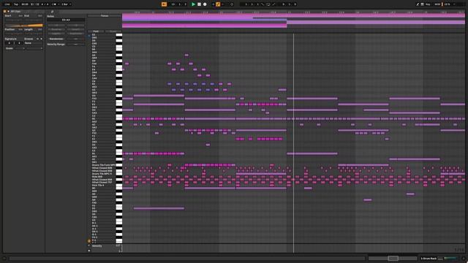Click the C3 piano key
The width and height of the screenshot is (468, 263).
click(119, 116)
